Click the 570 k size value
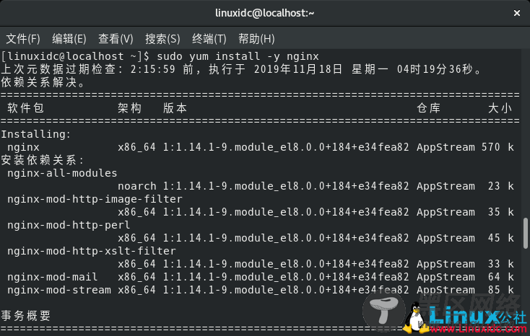 pos(498,147)
